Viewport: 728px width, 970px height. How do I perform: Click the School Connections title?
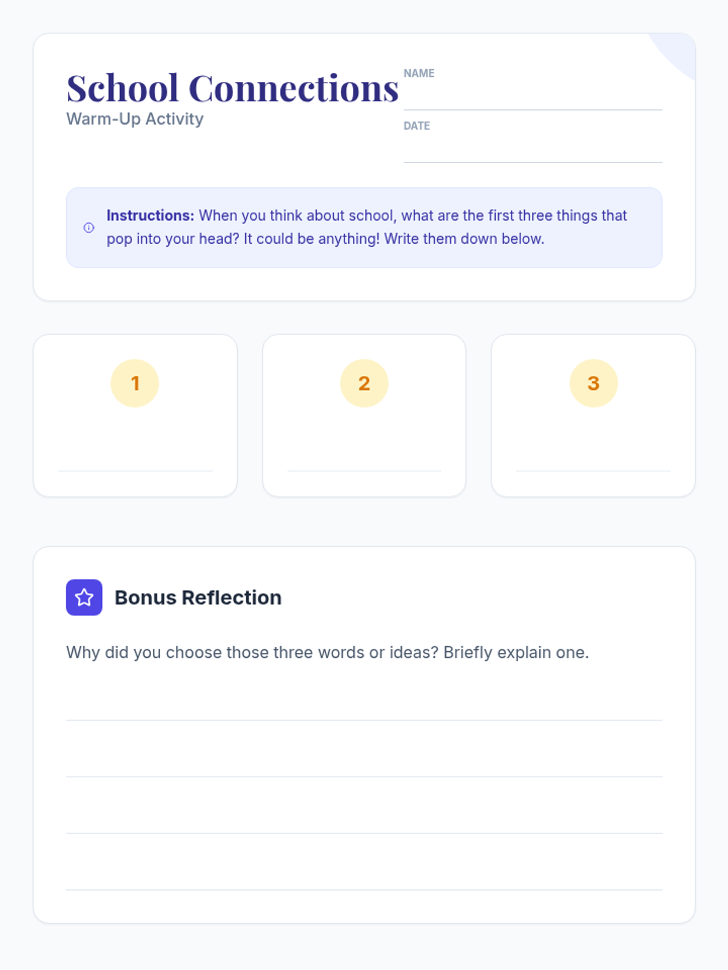pos(232,89)
